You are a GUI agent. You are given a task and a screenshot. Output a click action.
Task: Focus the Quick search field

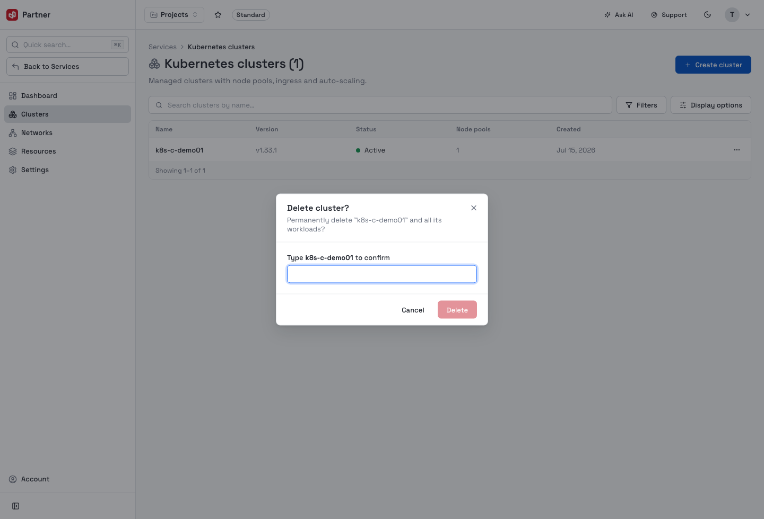pos(67,45)
